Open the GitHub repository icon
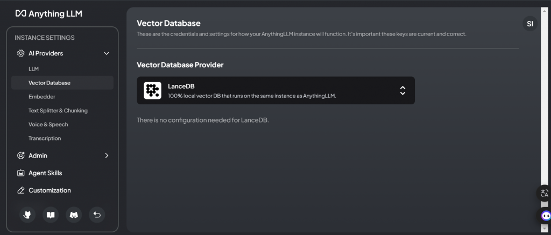 coord(27,215)
